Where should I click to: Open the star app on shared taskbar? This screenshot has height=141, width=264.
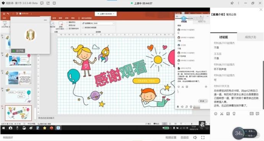coord(45,128)
